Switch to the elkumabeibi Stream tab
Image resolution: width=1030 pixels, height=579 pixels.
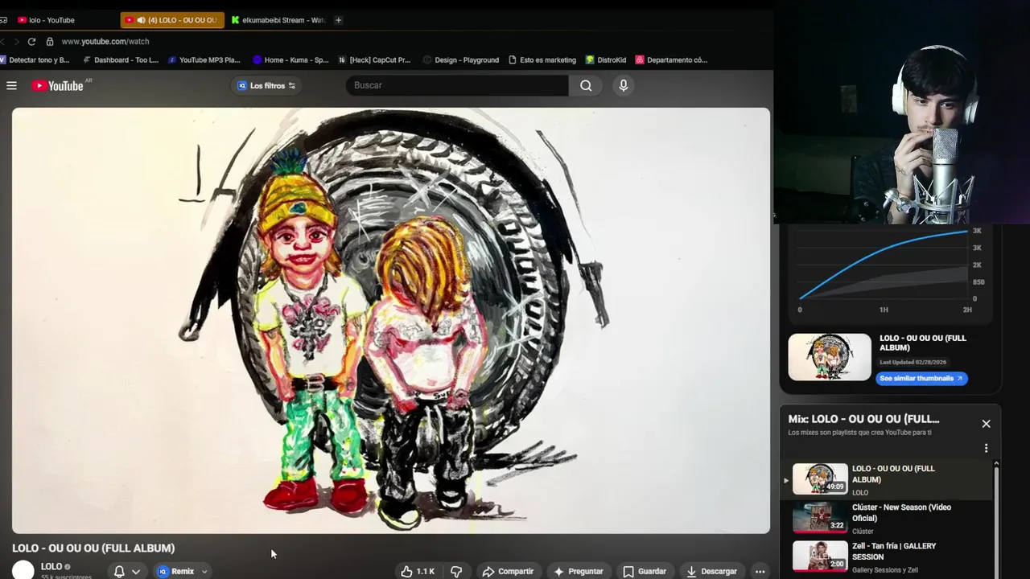tap(278, 20)
